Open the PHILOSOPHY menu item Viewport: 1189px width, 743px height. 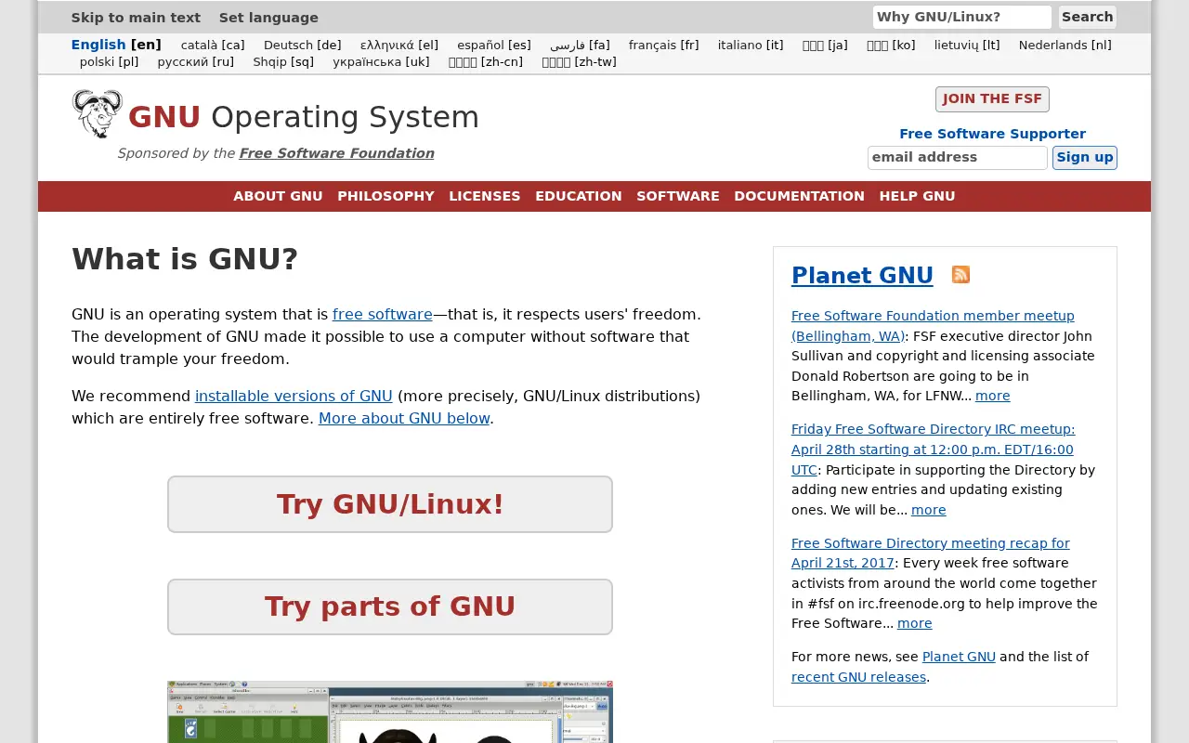(x=385, y=196)
